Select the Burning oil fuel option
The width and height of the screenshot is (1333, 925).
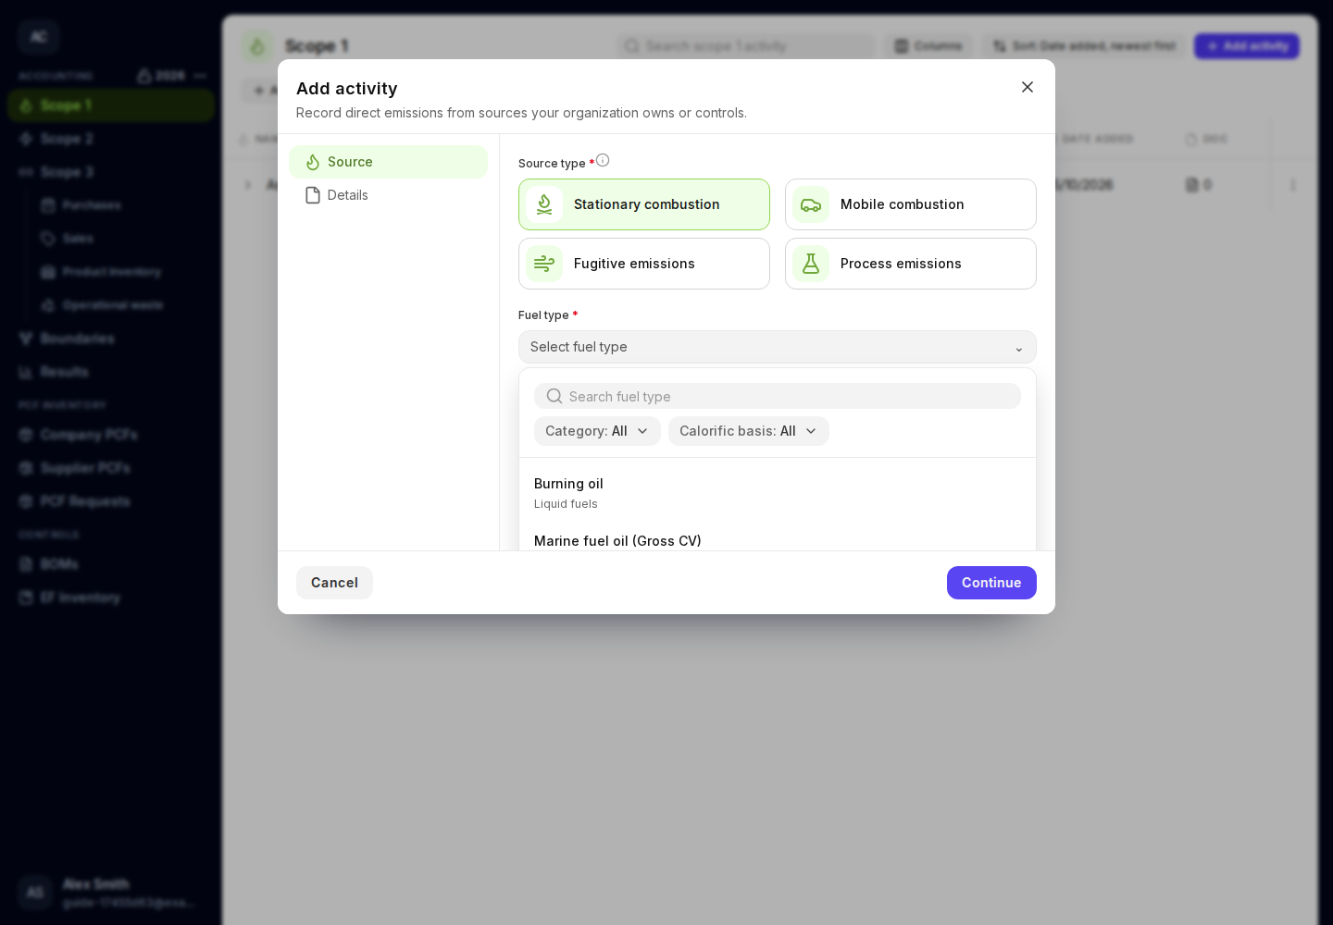(x=778, y=493)
